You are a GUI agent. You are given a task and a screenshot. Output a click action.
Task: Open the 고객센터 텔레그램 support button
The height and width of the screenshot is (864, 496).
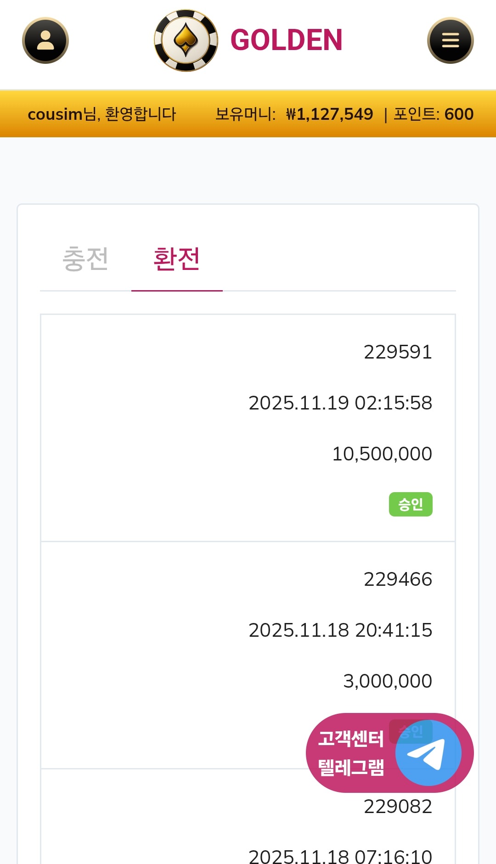(351, 753)
